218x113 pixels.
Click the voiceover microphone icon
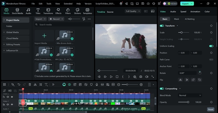[97, 85]
